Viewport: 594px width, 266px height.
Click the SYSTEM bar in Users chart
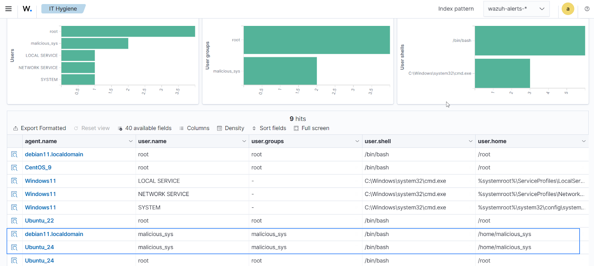[x=78, y=79]
